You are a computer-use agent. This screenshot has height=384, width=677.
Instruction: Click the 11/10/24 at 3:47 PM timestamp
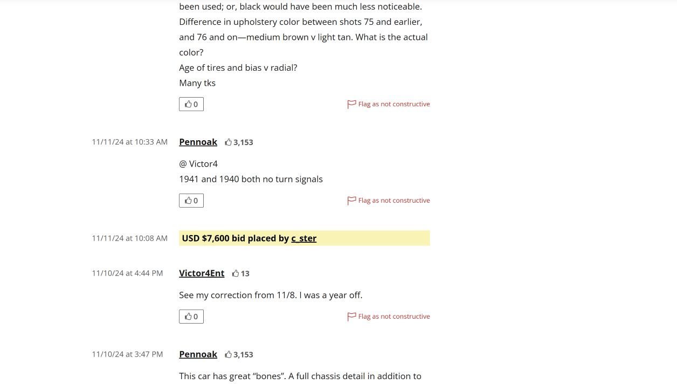click(127, 354)
